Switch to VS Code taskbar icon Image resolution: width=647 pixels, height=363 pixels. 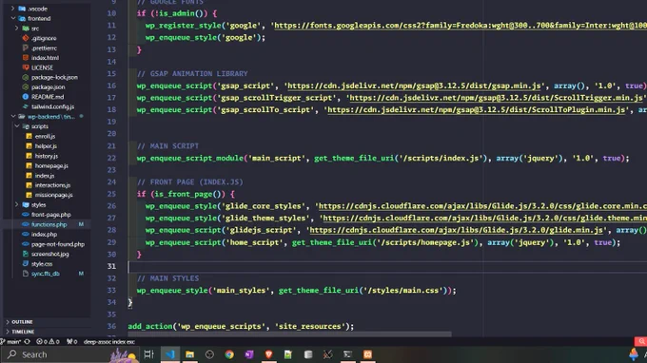pyautogui.click(x=170, y=354)
